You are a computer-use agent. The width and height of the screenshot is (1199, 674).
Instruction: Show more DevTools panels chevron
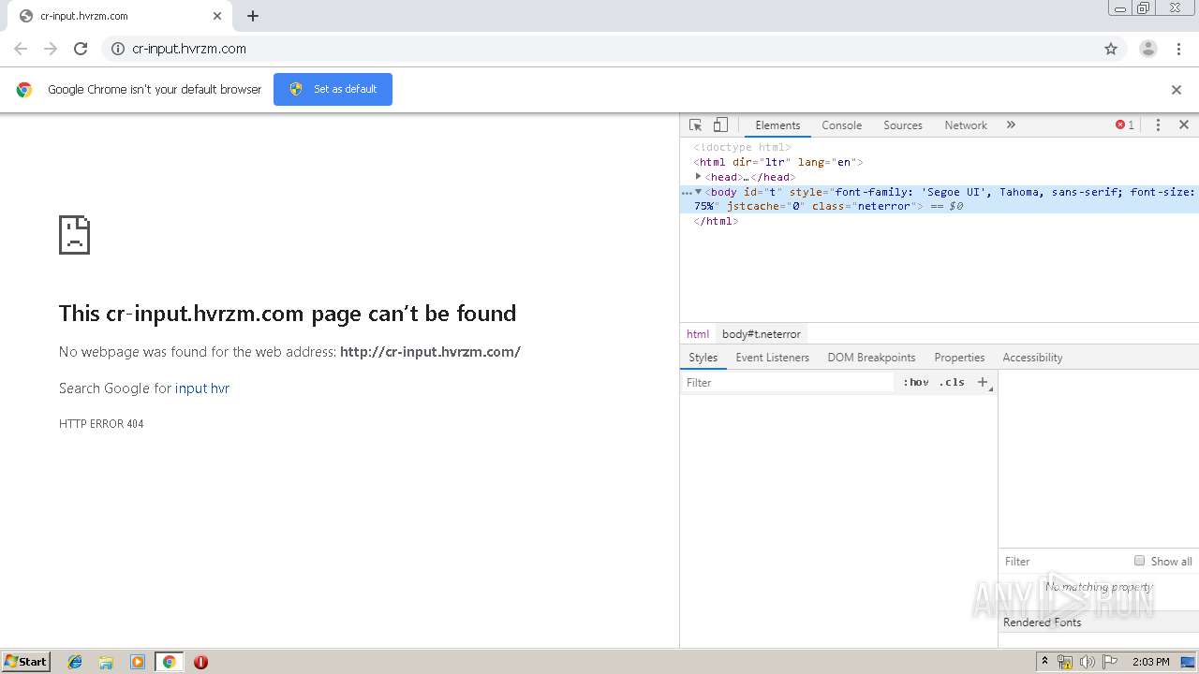[1011, 125]
